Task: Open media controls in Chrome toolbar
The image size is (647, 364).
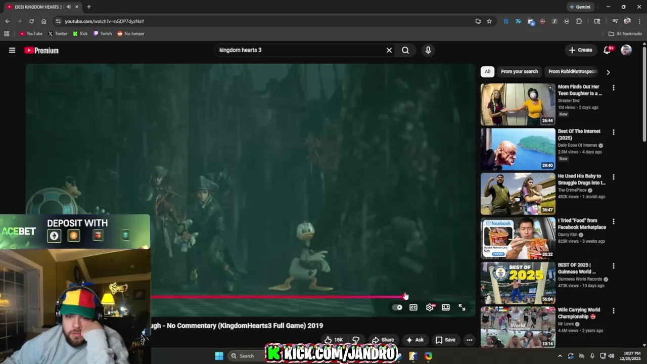Action: click(x=615, y=21)
